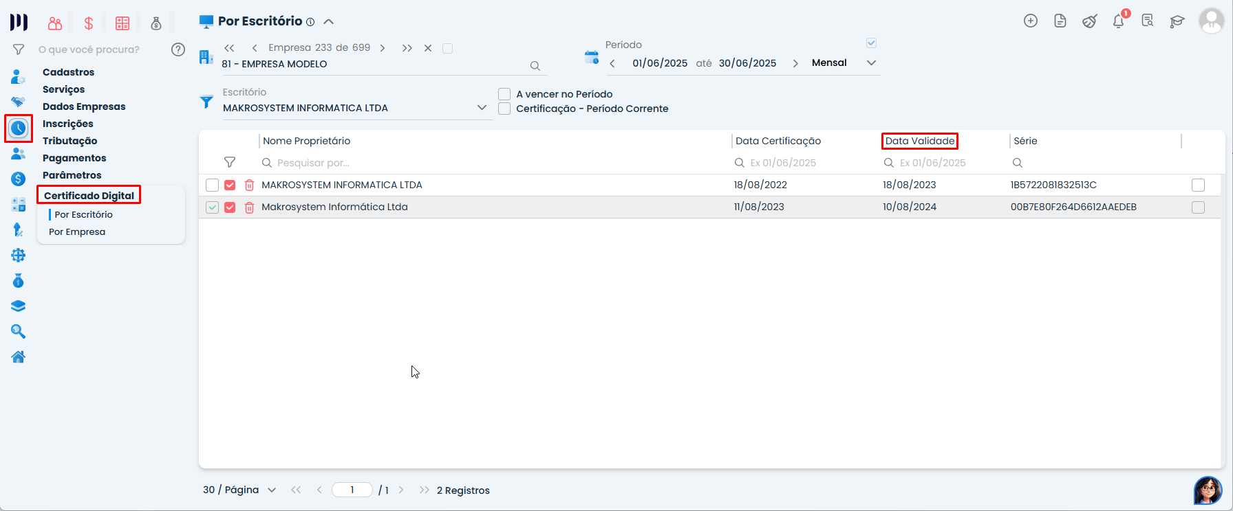1233x511 pixels.
Task: Open the help question mark icon
Action: pyautogui.click(x=178, y=49)
